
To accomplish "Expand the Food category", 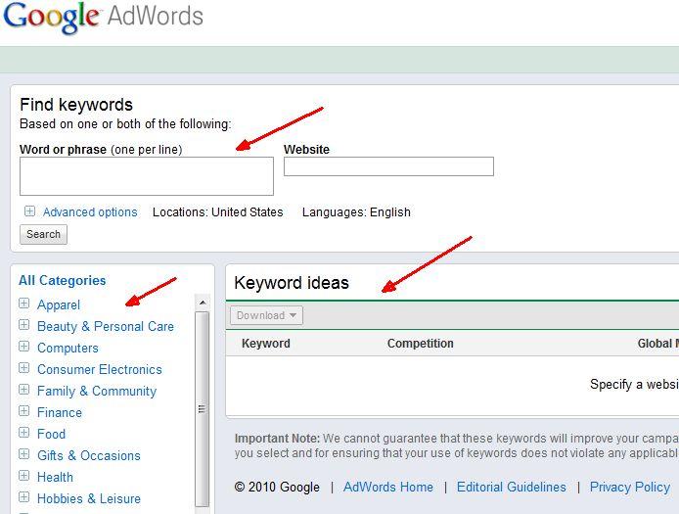I will (x=24, y=433).
